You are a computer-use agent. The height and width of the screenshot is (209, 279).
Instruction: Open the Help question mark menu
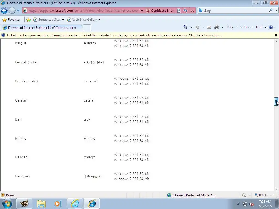(272, 27)
